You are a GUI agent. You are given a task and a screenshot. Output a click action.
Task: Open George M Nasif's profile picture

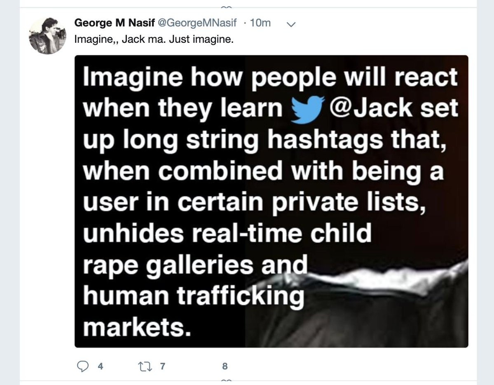pyautogui.click(x=47, y=36)
